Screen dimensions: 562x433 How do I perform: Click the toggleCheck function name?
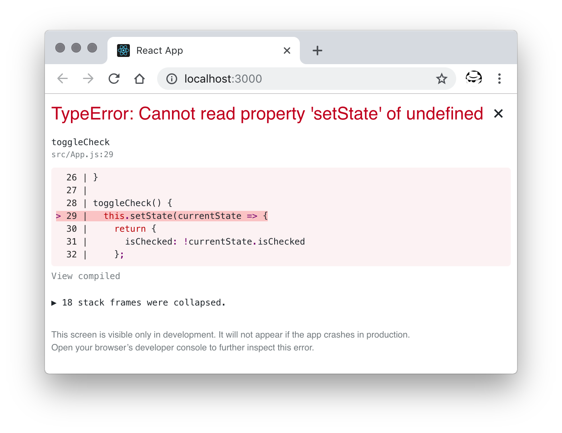coord(81,142)
